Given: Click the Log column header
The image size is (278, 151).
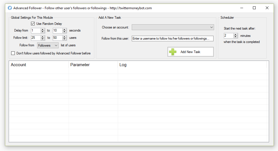Looking at the screenshot, I should coord(192,65).
